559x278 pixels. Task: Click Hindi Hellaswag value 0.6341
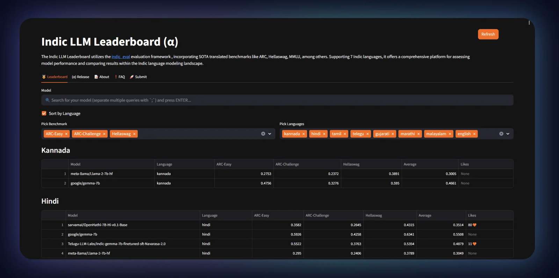(409, 234)
